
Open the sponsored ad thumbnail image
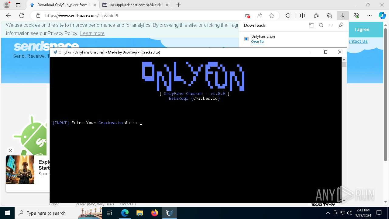20,170
